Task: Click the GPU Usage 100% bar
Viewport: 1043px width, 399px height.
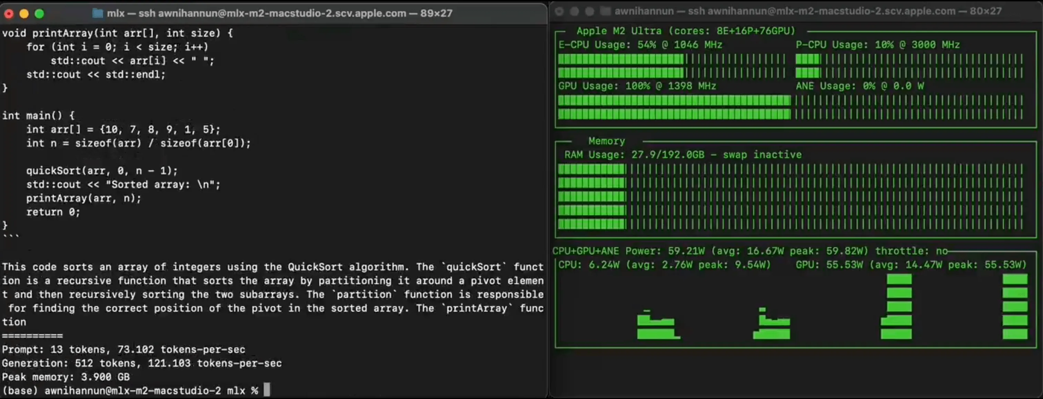Action: tap(674, 107)
